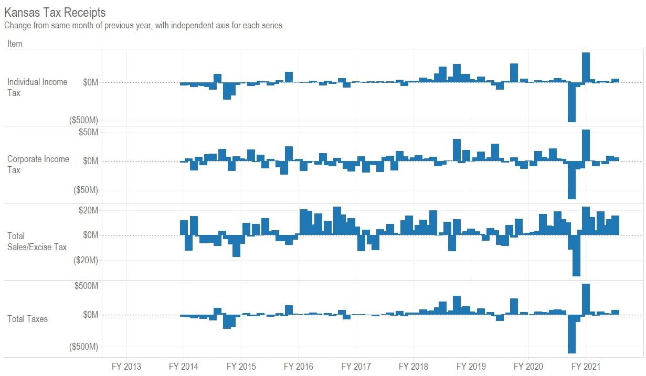
Task: Select the largest negative Total Taxes bar
Action: coord(571,334)
